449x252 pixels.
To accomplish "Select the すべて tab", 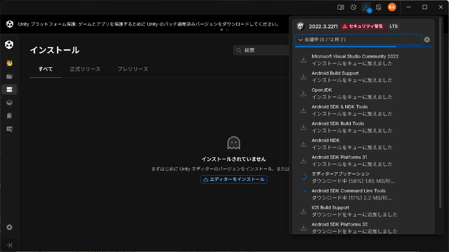I will (x=45, y=69).
